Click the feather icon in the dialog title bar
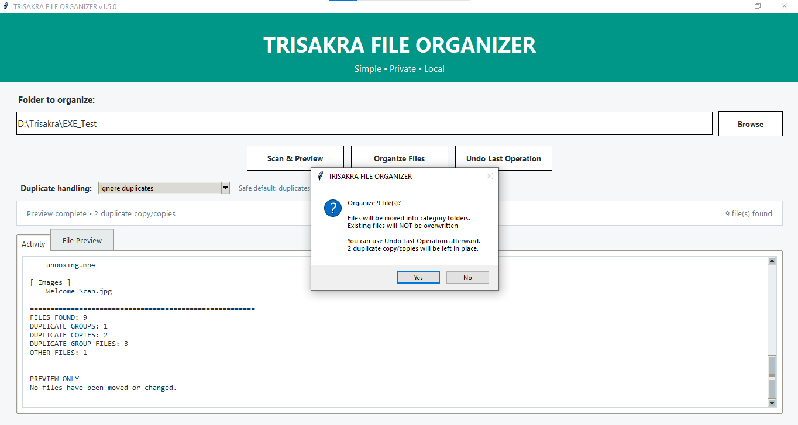The width and height of the screenshot is (798, 425). [320, 176]
